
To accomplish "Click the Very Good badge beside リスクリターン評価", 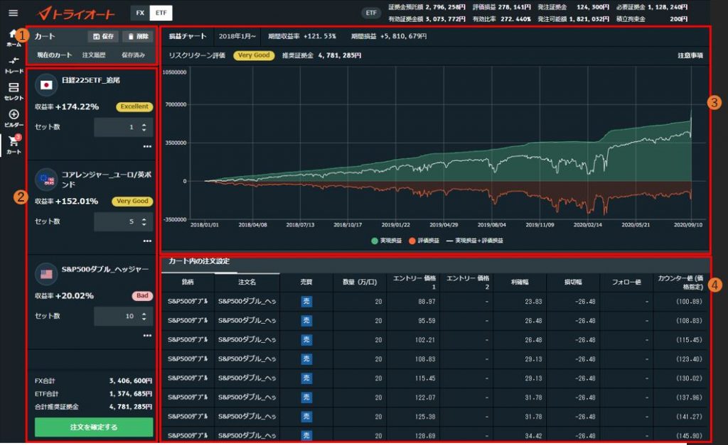I will [254, 55].
